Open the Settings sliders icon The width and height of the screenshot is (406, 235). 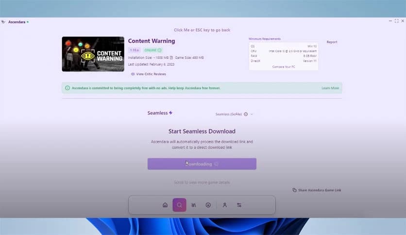click(239, 205)
